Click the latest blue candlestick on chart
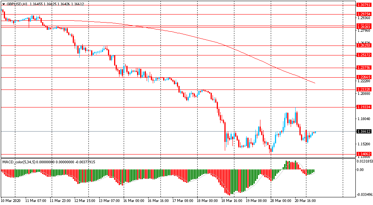Screen dimensions: 373x205 (314, 132)
